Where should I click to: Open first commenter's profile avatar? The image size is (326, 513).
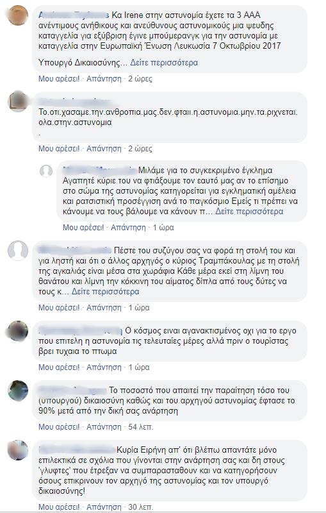(x=18, y=15)
